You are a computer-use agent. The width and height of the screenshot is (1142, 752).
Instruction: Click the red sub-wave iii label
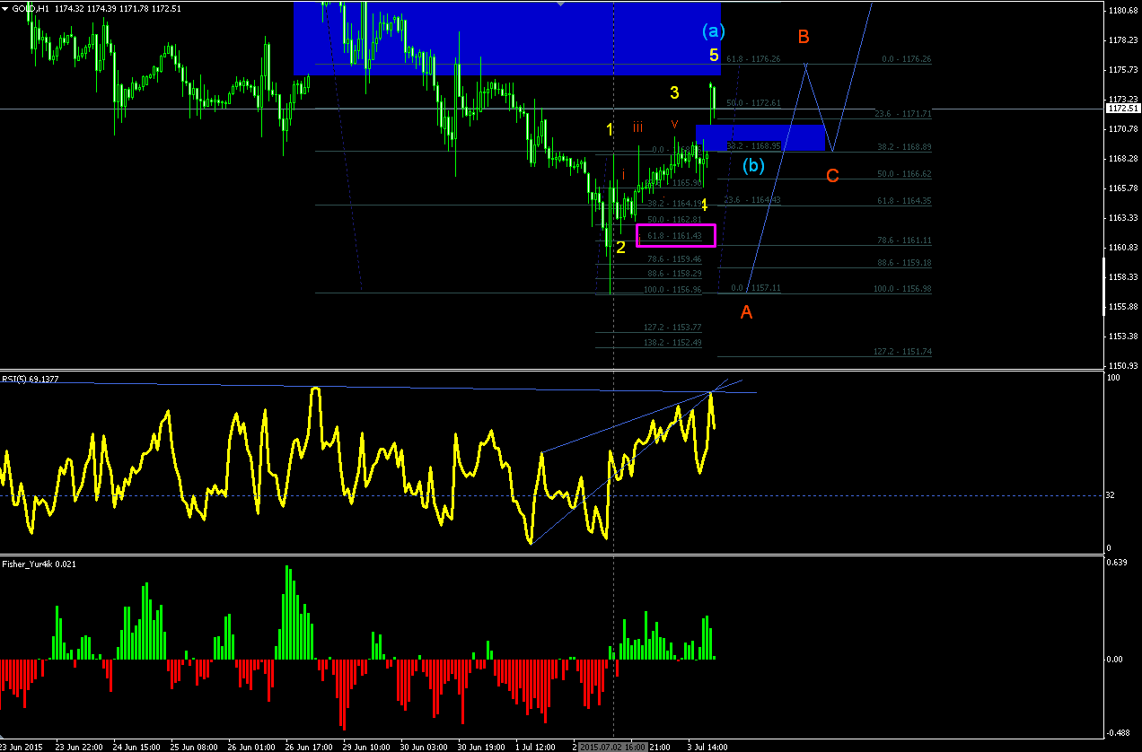coord(637,127)
